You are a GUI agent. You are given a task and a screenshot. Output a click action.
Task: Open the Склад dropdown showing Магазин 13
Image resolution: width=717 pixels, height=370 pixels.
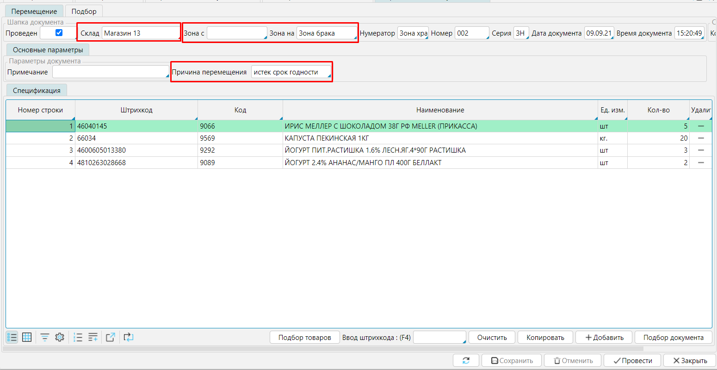tap(141, 33)
